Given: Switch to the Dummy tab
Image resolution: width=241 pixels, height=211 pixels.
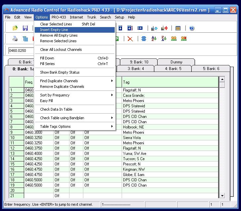Looking at the screenshot, I should click(176, 62).
